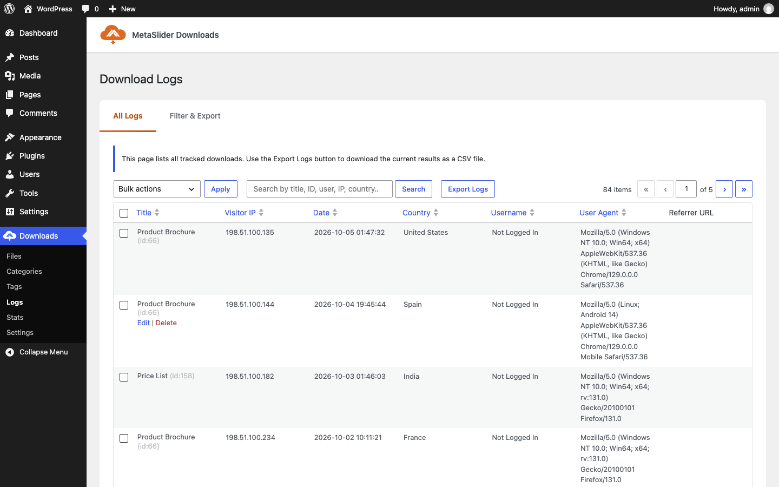Click the plus New icon in admin bar
The width and height of the screenshot is (779, 487).
(113, 9)
